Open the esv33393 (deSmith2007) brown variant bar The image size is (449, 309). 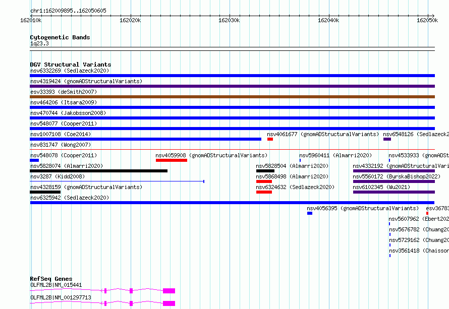click(x=232, y=97)
